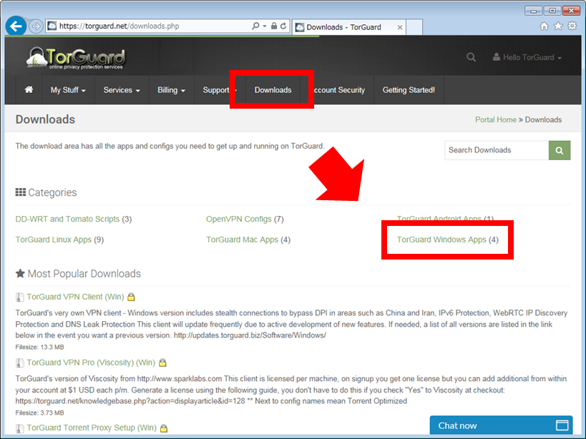
Task: Open the browser Tools gear icon
Action: point(572,26)
